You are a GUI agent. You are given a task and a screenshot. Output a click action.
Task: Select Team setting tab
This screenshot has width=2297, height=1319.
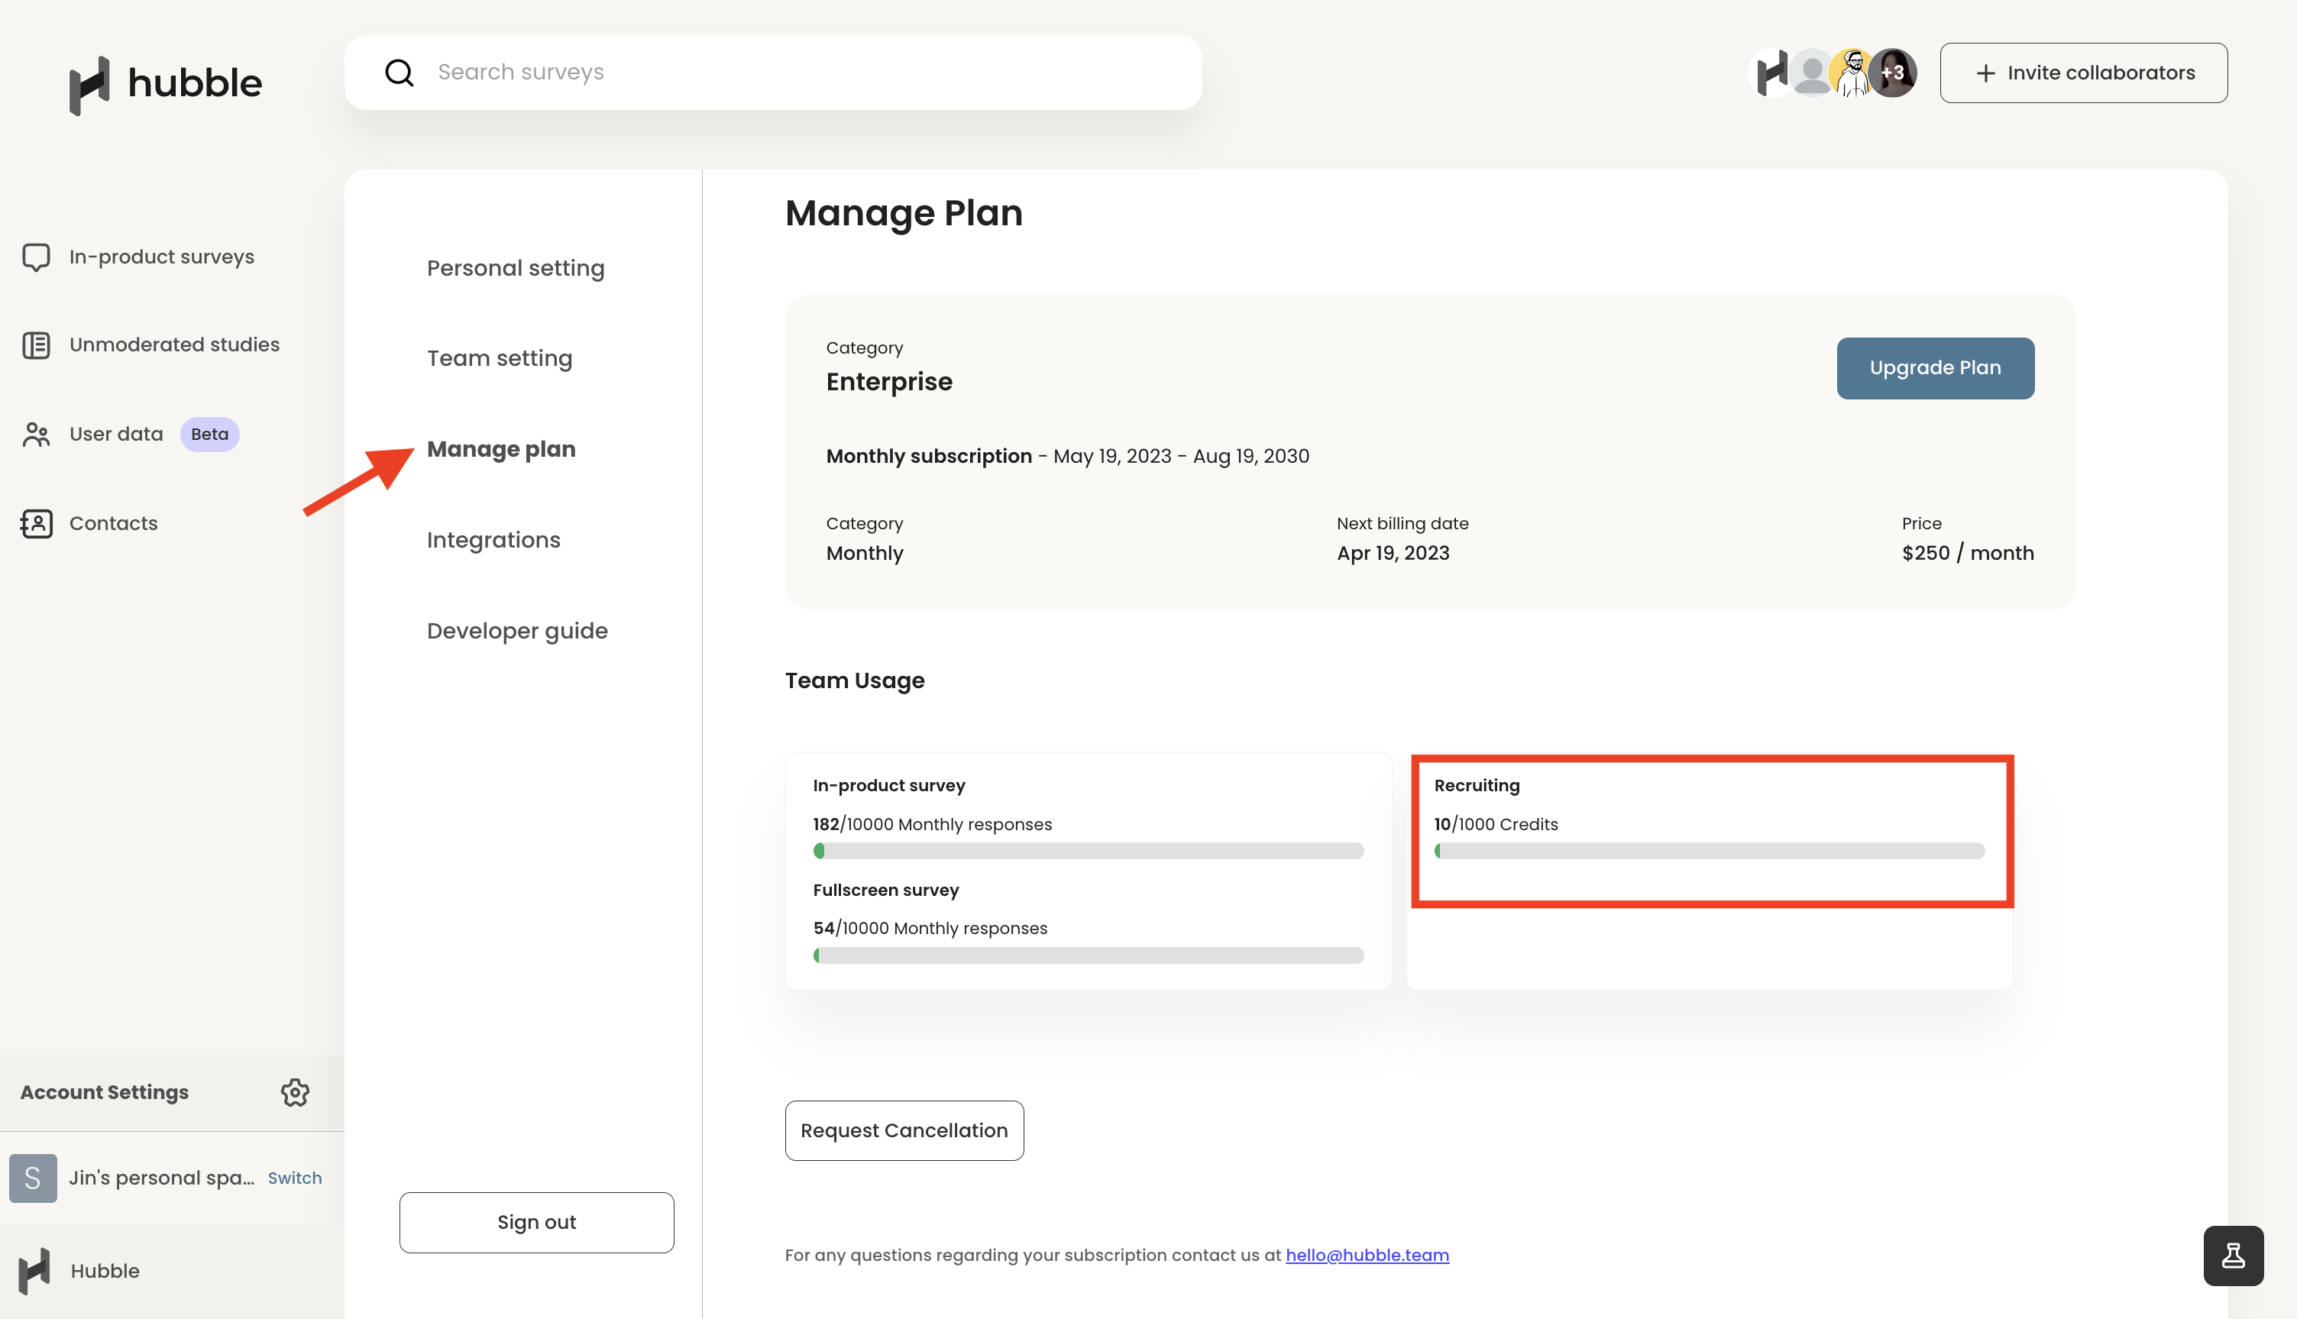coord(499,358)
